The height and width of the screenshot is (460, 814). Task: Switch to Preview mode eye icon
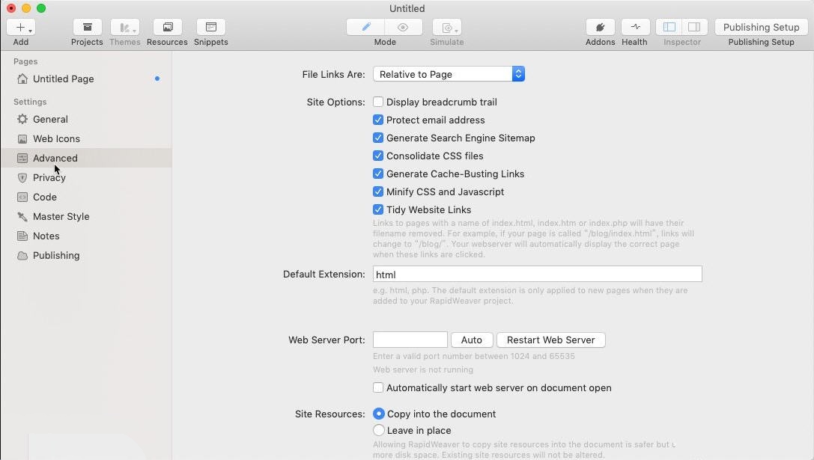404,28
